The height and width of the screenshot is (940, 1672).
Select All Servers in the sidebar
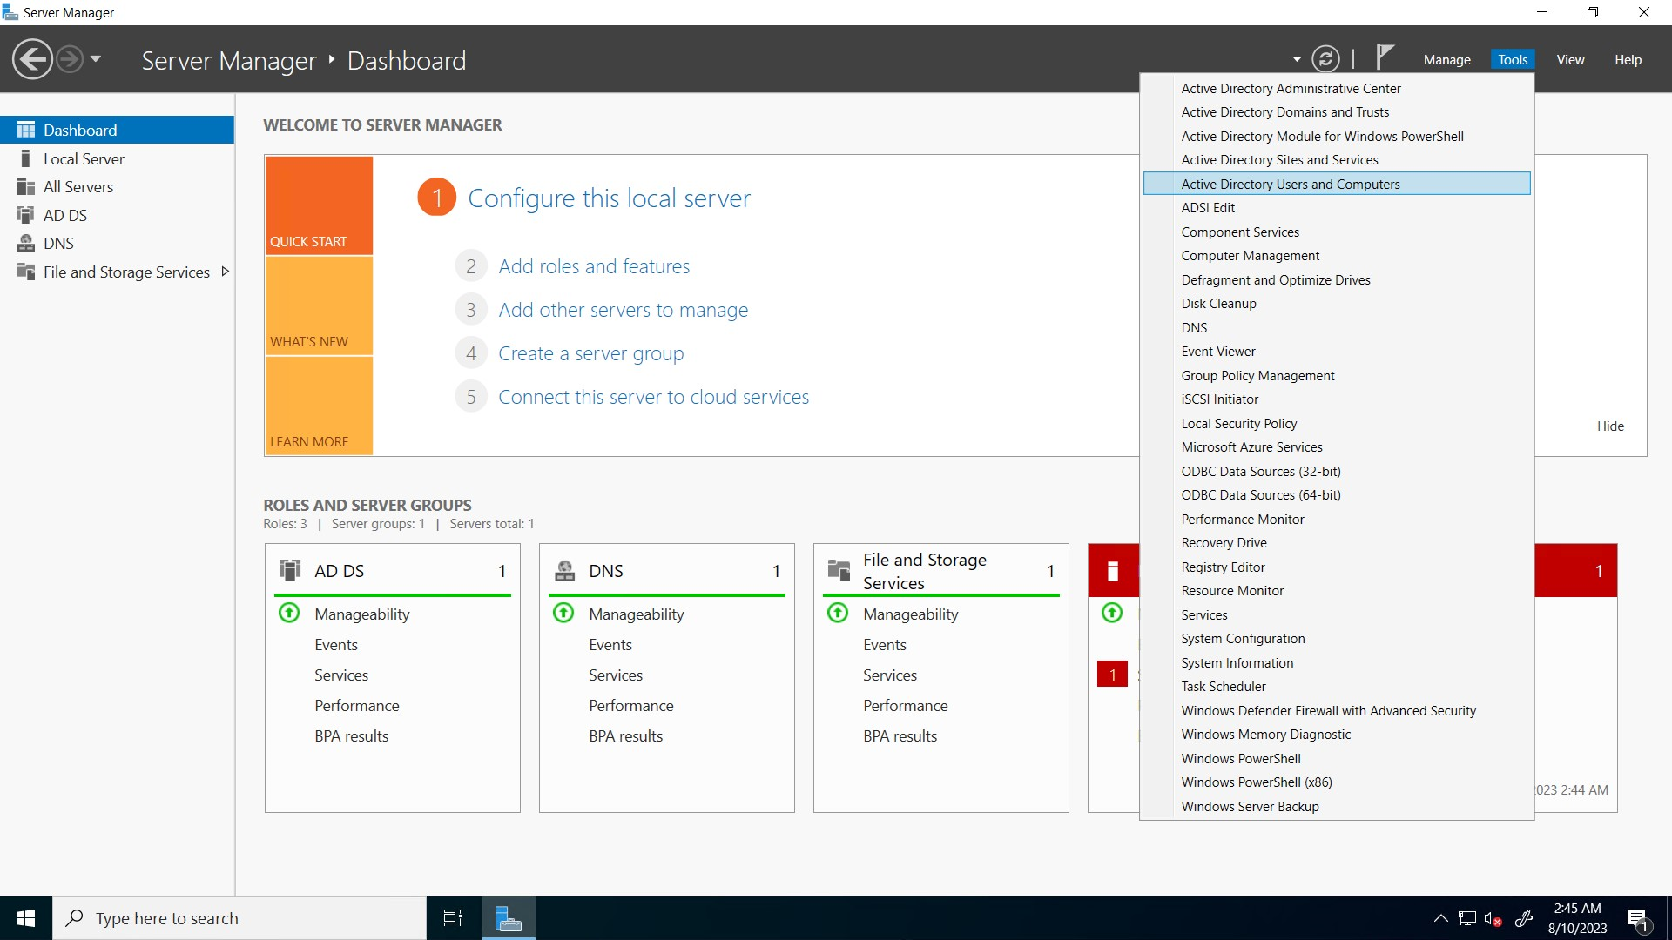78,186
